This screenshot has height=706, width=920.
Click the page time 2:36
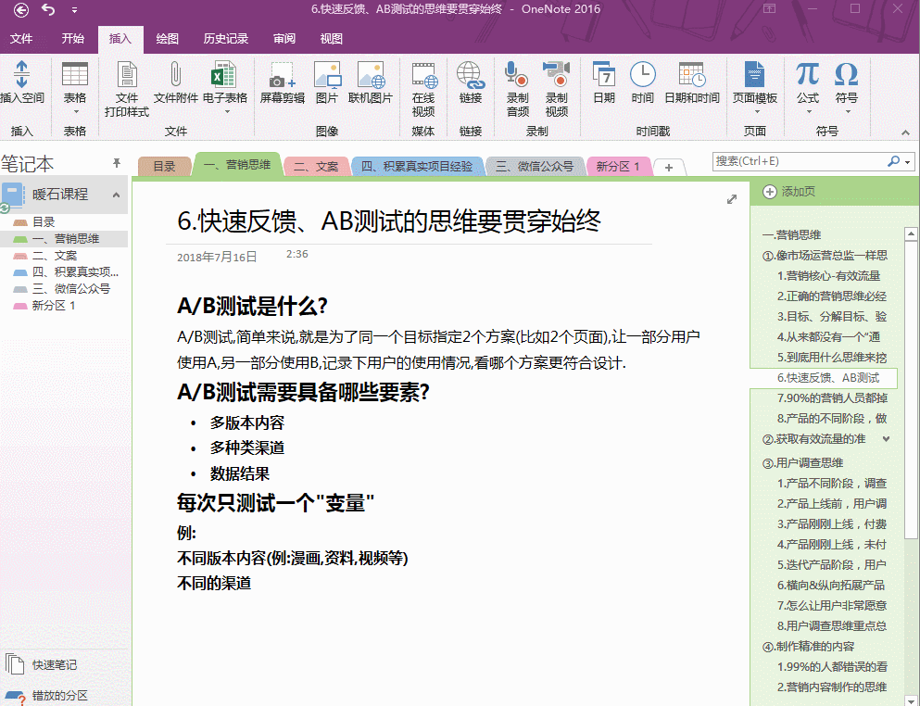tap(296, 254)
